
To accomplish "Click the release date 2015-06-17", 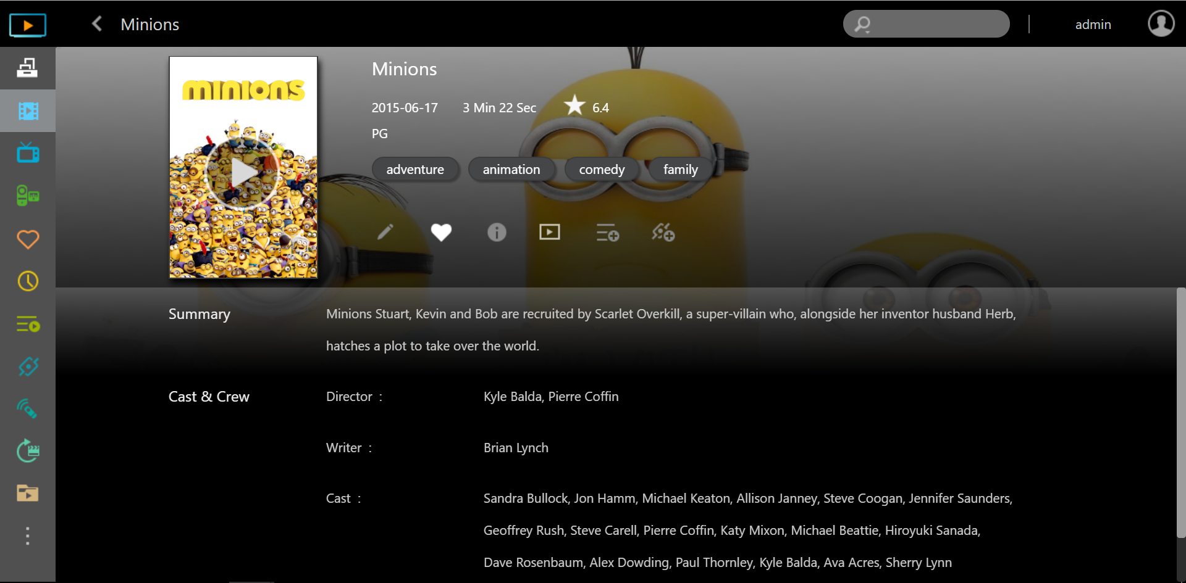I will click(405, 108).
